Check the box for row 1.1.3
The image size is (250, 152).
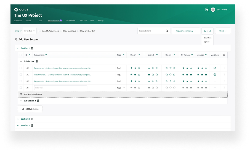(x=21, y=81)
